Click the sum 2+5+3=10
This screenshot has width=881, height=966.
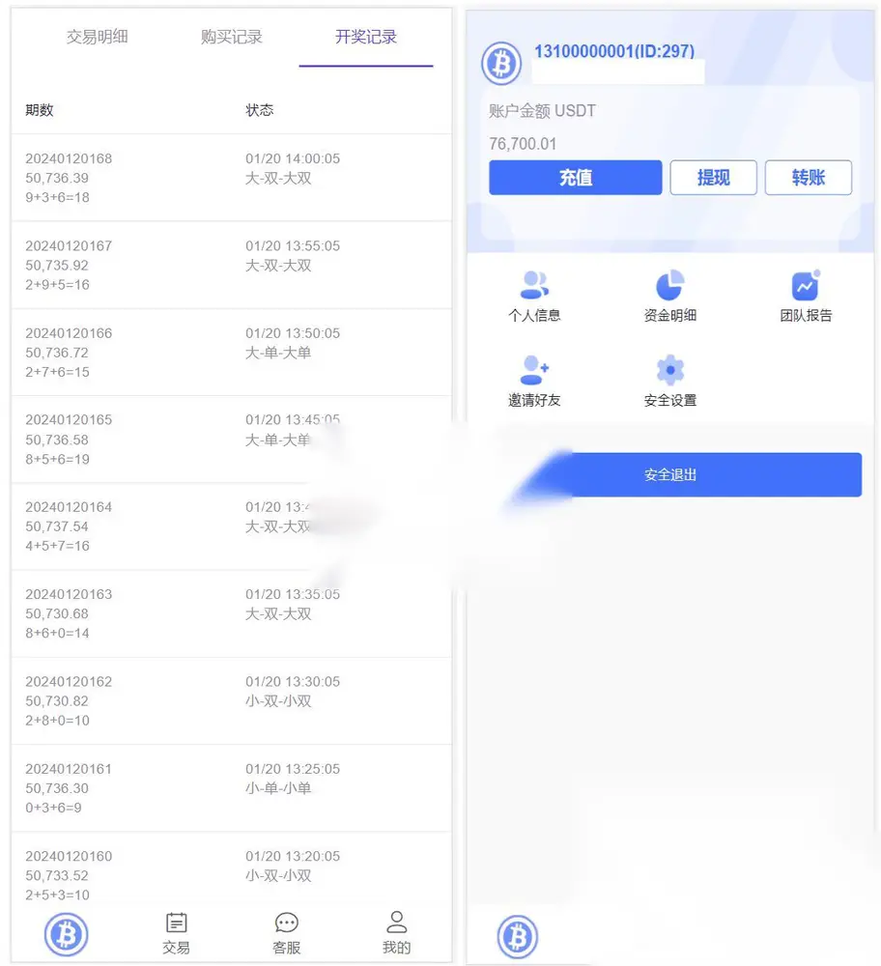(57, 895)
